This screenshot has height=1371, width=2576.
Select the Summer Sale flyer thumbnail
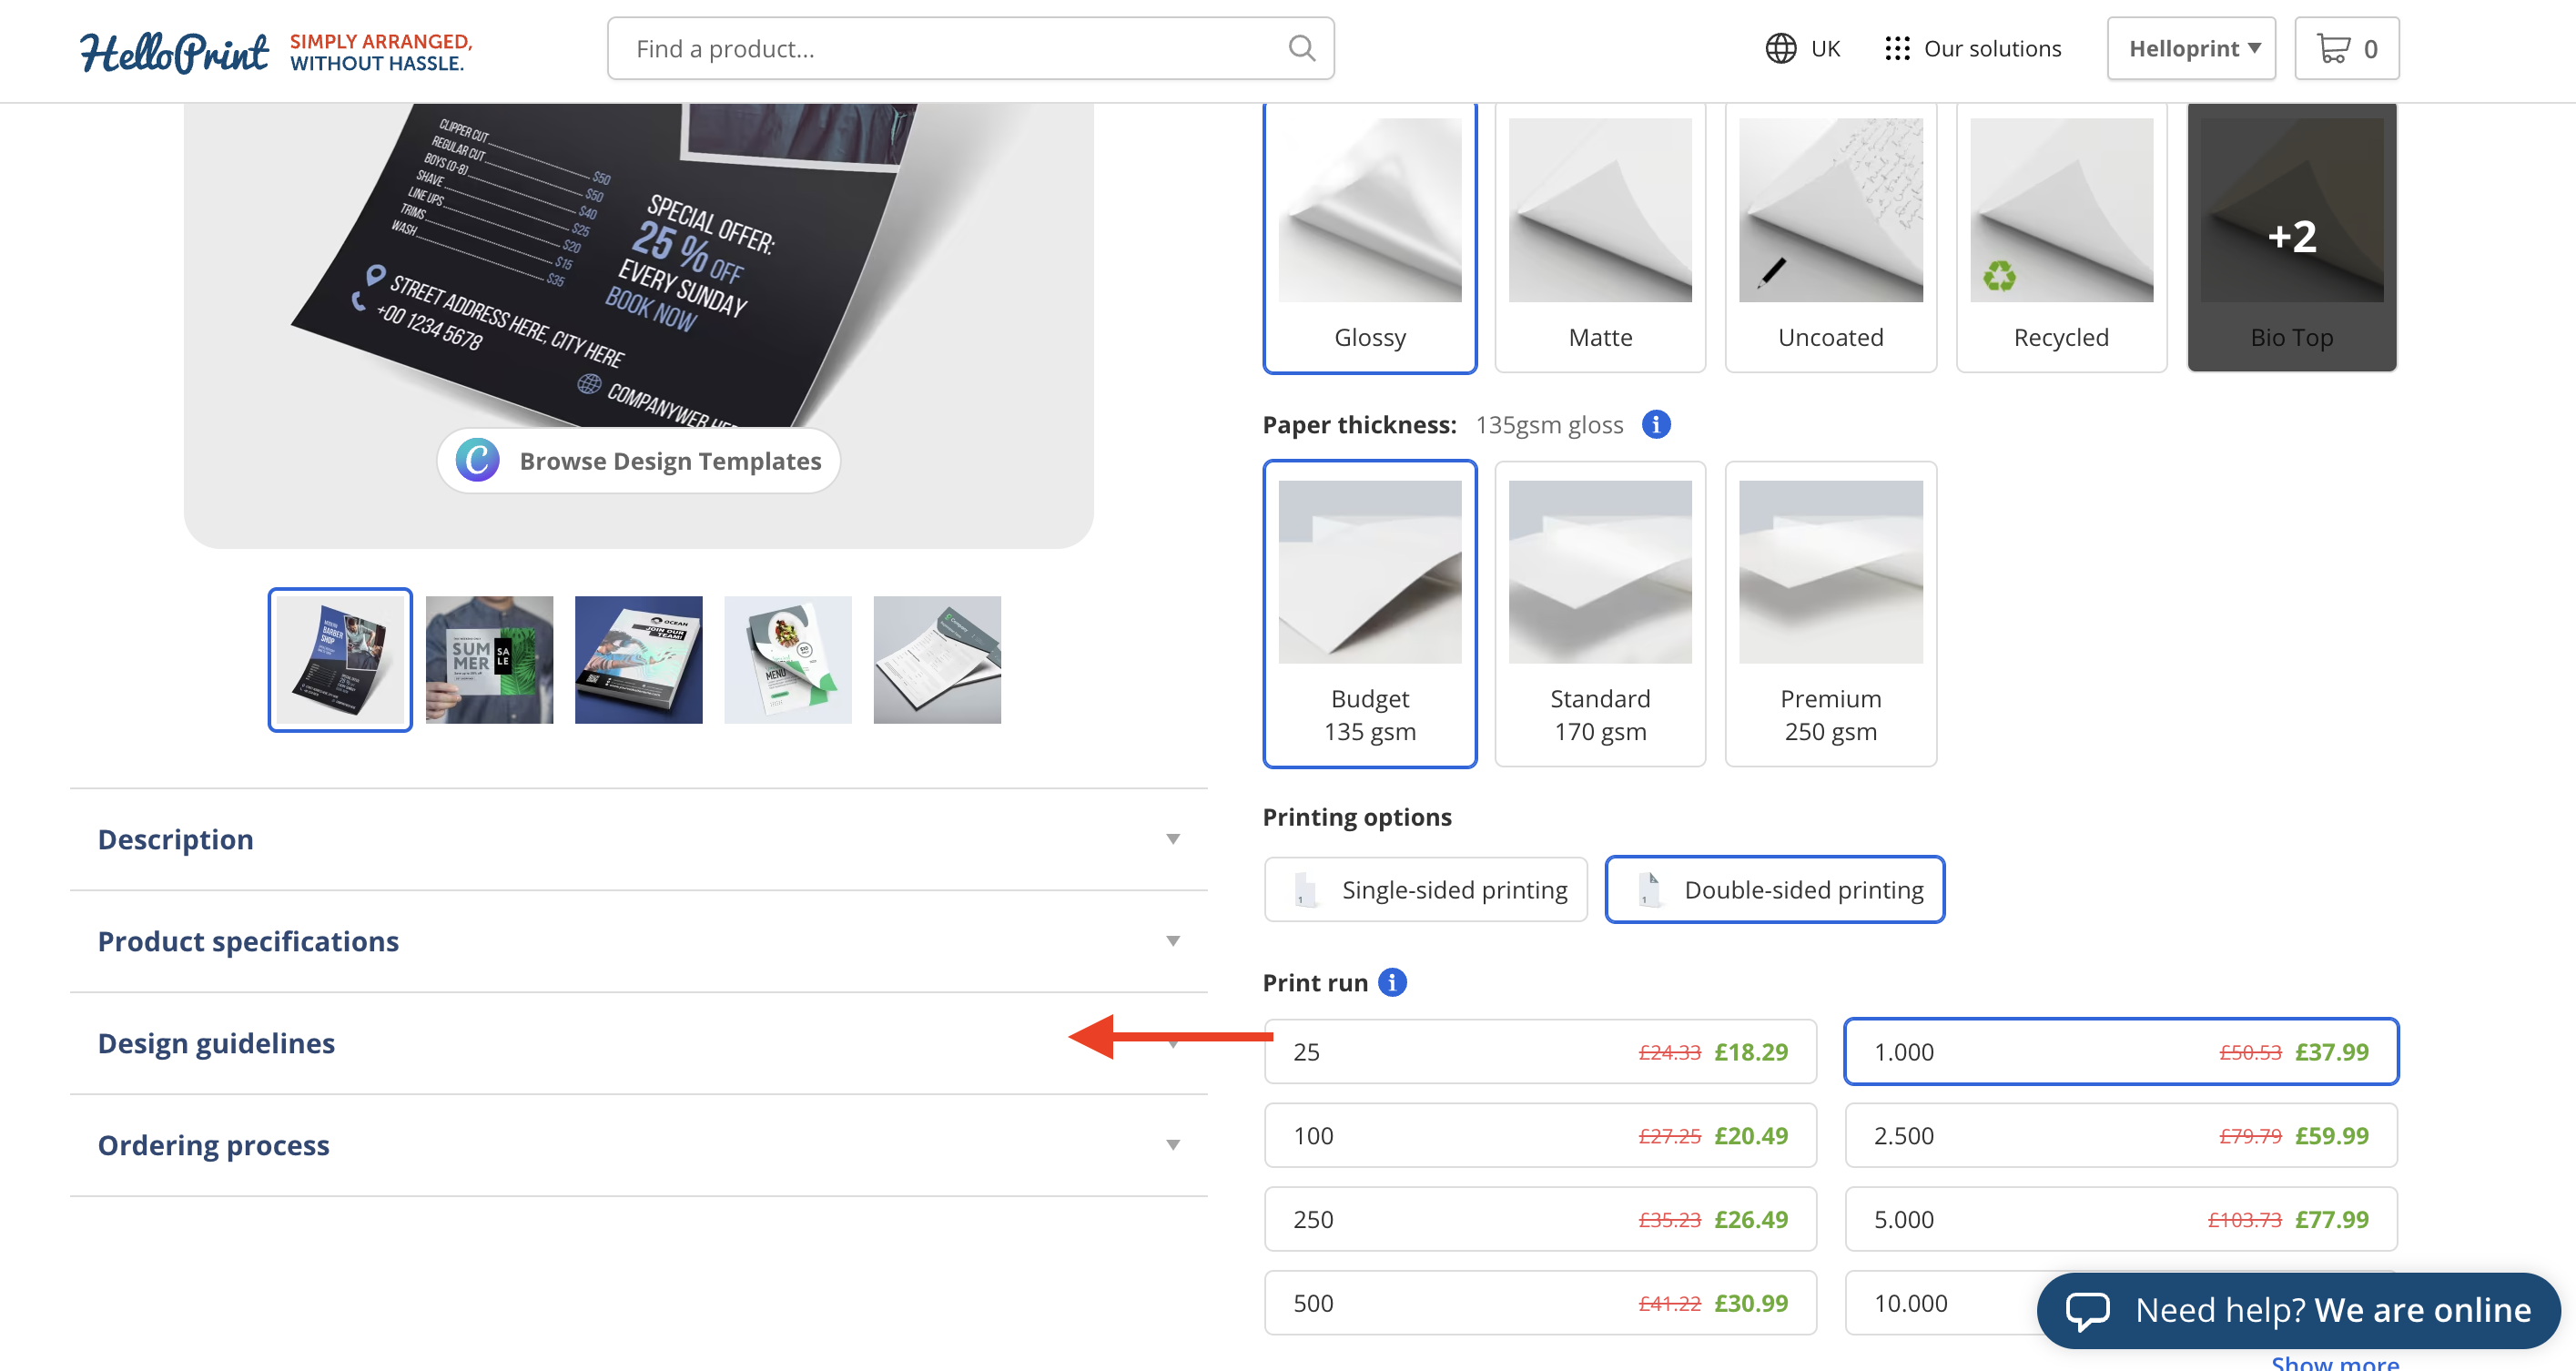(489, 659)
